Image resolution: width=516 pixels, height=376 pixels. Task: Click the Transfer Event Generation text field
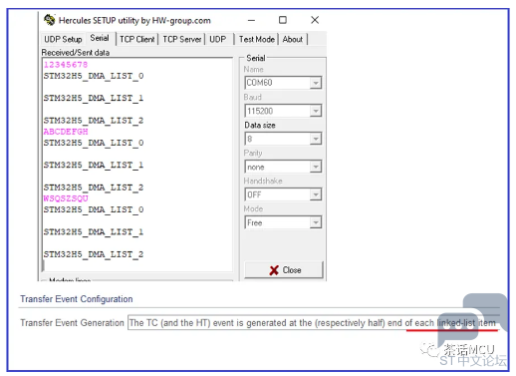[314, 322]
